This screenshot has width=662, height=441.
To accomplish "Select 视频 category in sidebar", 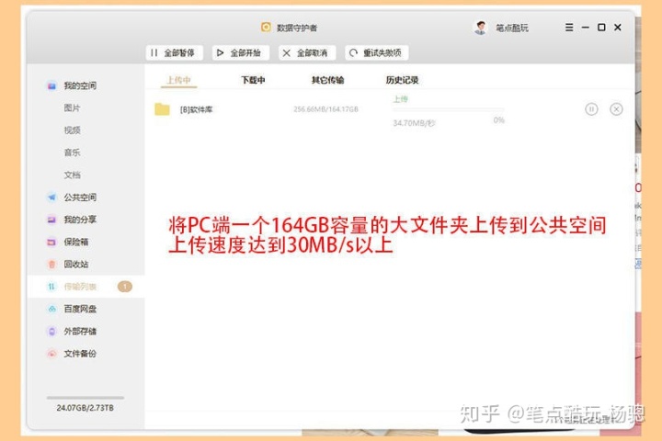I will pos(73,130).
